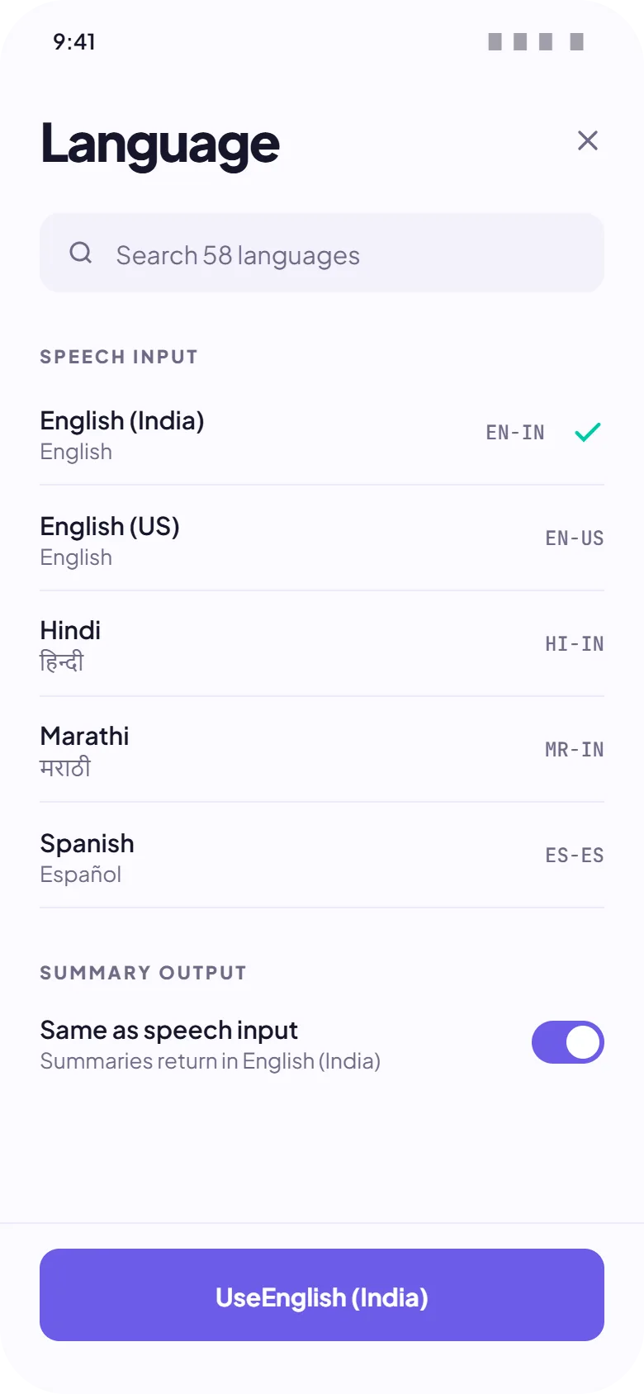
Task: Choose Spanish from the language list
Action: coord(322,856)
